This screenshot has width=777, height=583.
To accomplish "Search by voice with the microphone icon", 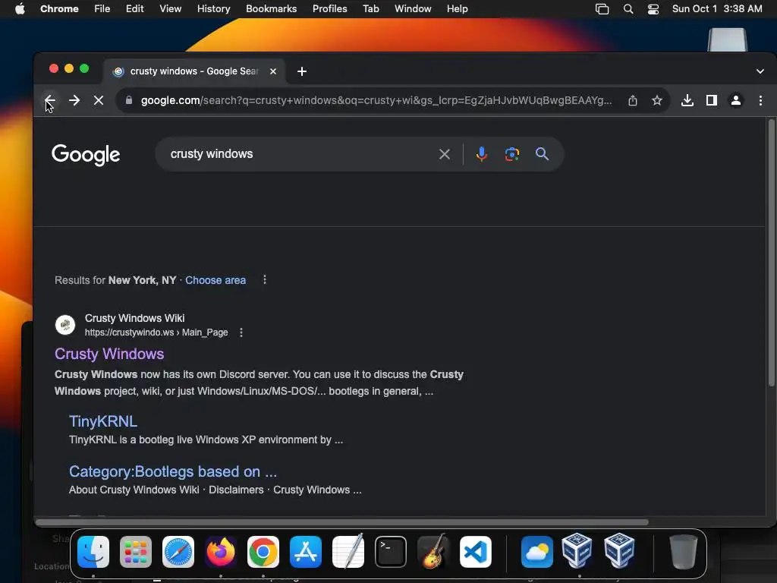I will pyautogui.click(x=481, y=154).
